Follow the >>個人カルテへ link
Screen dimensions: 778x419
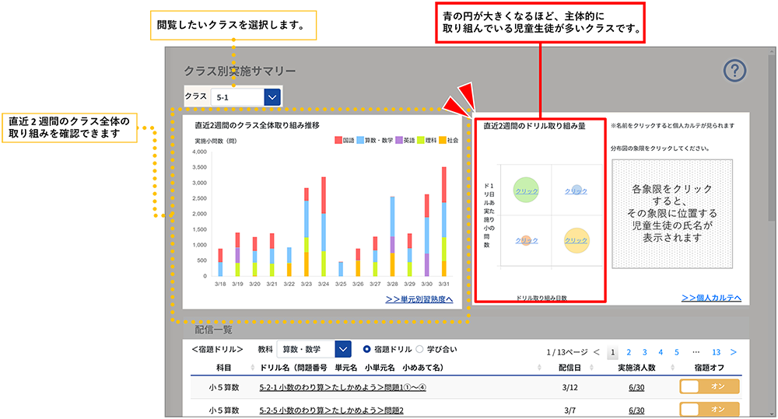[x=711, y=298]
